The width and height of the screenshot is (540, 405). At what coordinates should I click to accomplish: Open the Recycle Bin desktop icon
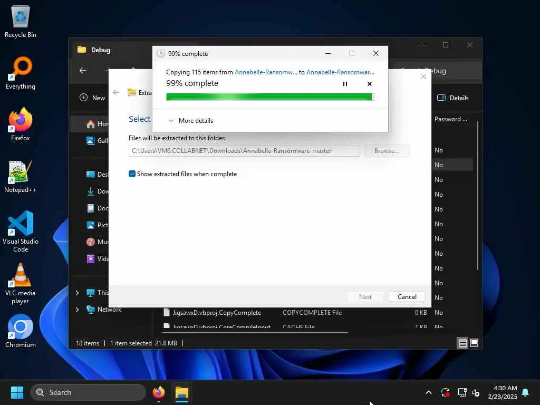coord(21,22)
